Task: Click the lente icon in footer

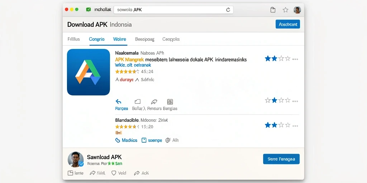Action: tap(70, 173)
